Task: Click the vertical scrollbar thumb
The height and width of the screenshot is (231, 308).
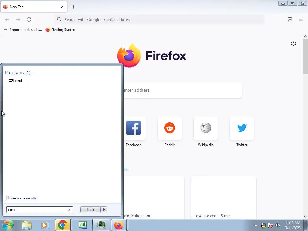Action: [x=305, y=57]
